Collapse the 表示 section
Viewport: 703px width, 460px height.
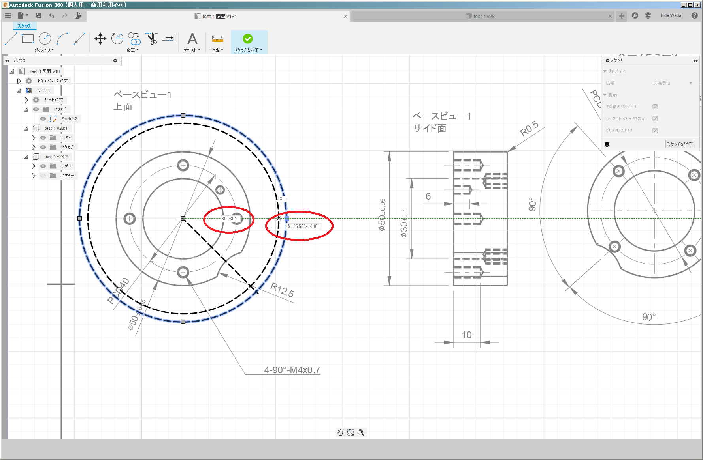click(605, 95)
